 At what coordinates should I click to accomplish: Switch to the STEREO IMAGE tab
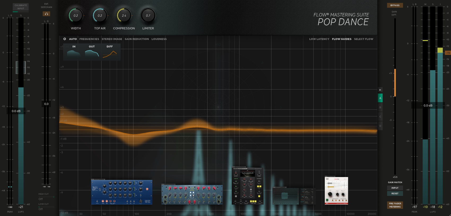[x=112, y=39]
